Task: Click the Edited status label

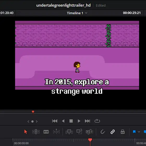Action: pos(101,5)
